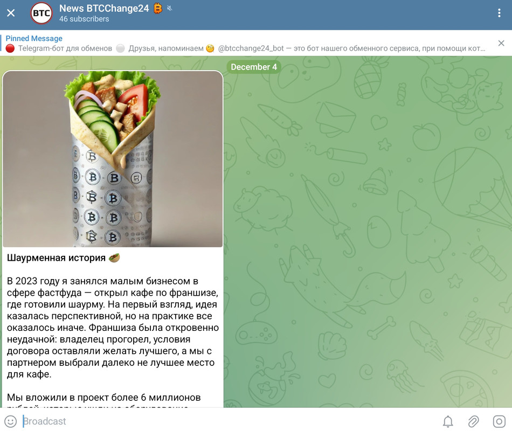
Task: Click the post text about 2023 fastfood business
Action: point(113,328)
